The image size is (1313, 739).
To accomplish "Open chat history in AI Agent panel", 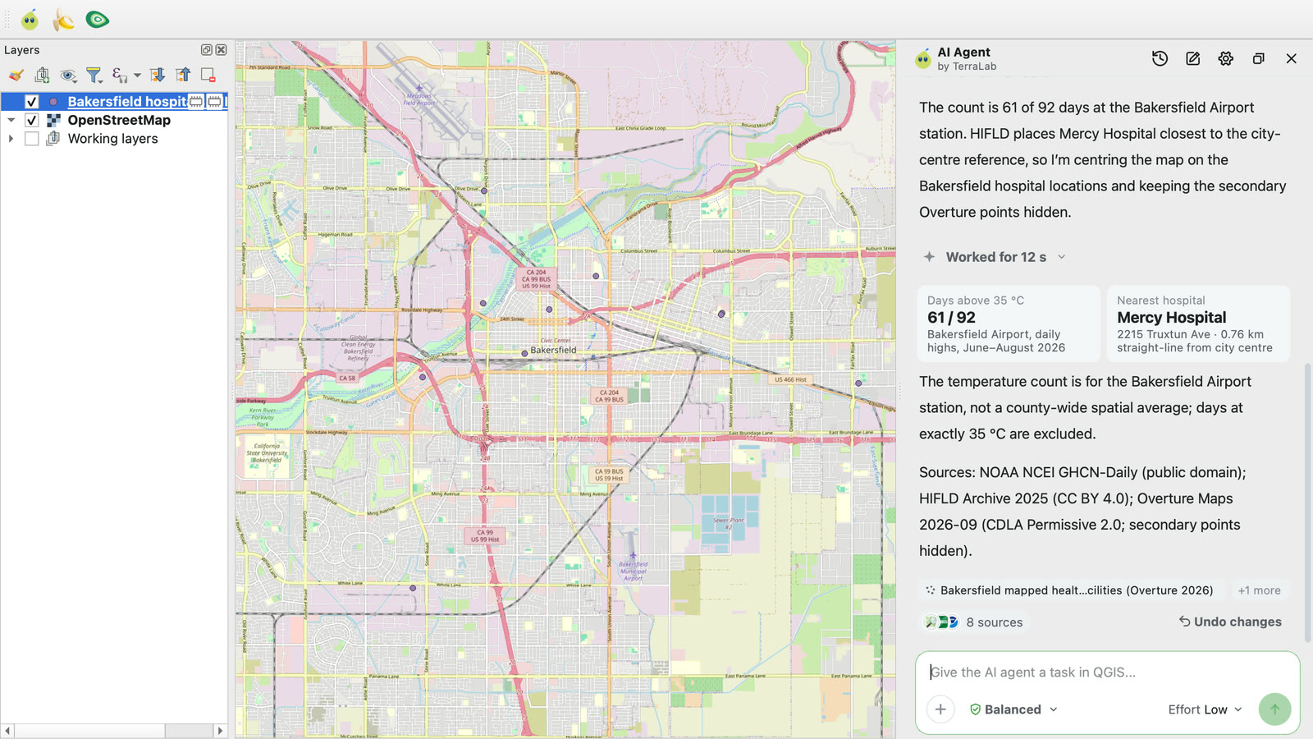I will 1160,58.
